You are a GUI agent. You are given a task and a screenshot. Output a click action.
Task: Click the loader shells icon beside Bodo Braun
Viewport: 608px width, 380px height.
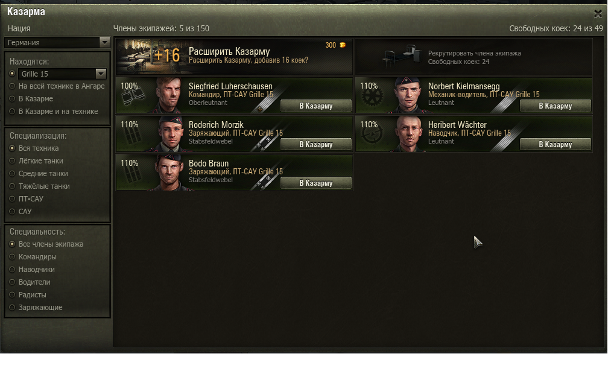click(132, 174)
